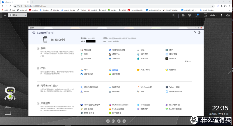Viewport: 233px width, 126px height.
Task: Open a new browser tab
Action: [33, 2]
